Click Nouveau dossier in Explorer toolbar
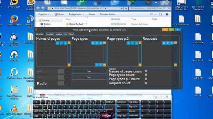The height and width of the screenshot is (119, 213). [x=107, y=14]
